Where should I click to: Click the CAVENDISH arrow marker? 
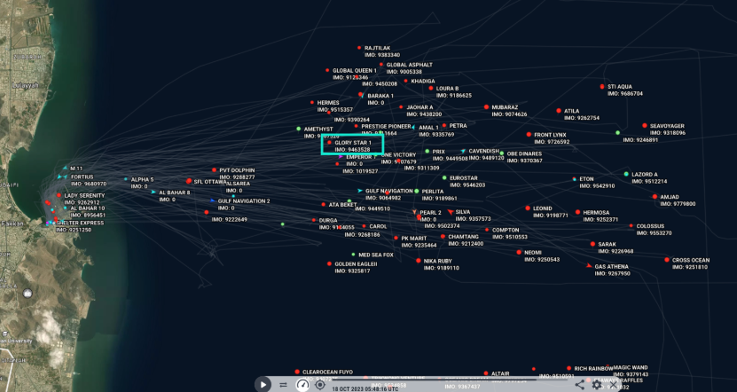coord(463,151)
